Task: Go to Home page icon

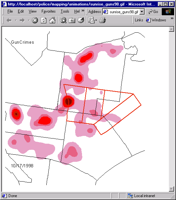Action: [x=53, y=20]
